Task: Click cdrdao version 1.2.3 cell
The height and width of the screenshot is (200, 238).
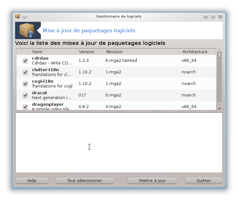Action: [84, 61]
